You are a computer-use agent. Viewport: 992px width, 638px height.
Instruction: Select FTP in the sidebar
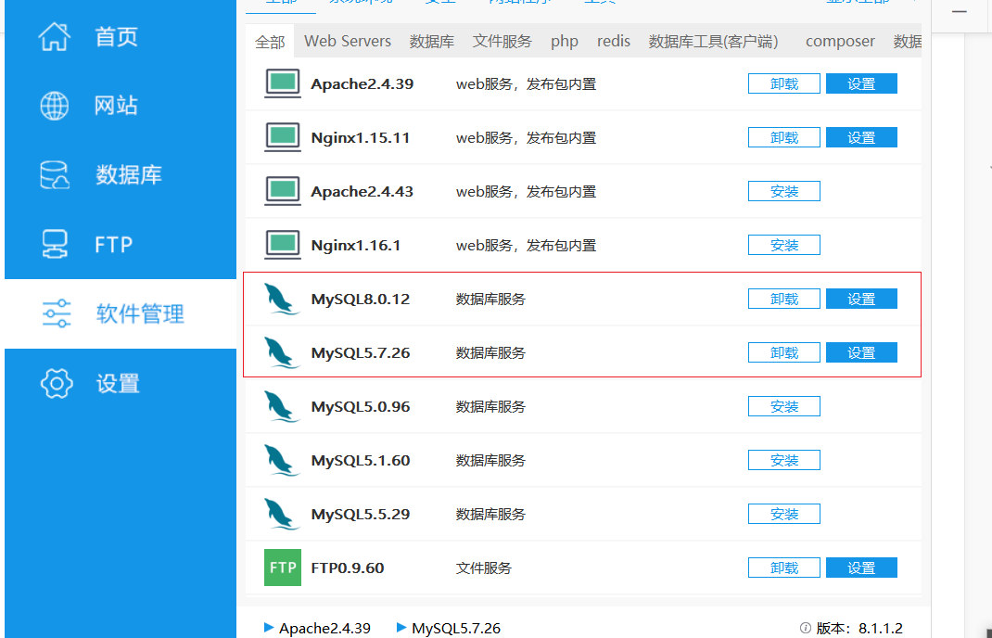pos(121,244)
